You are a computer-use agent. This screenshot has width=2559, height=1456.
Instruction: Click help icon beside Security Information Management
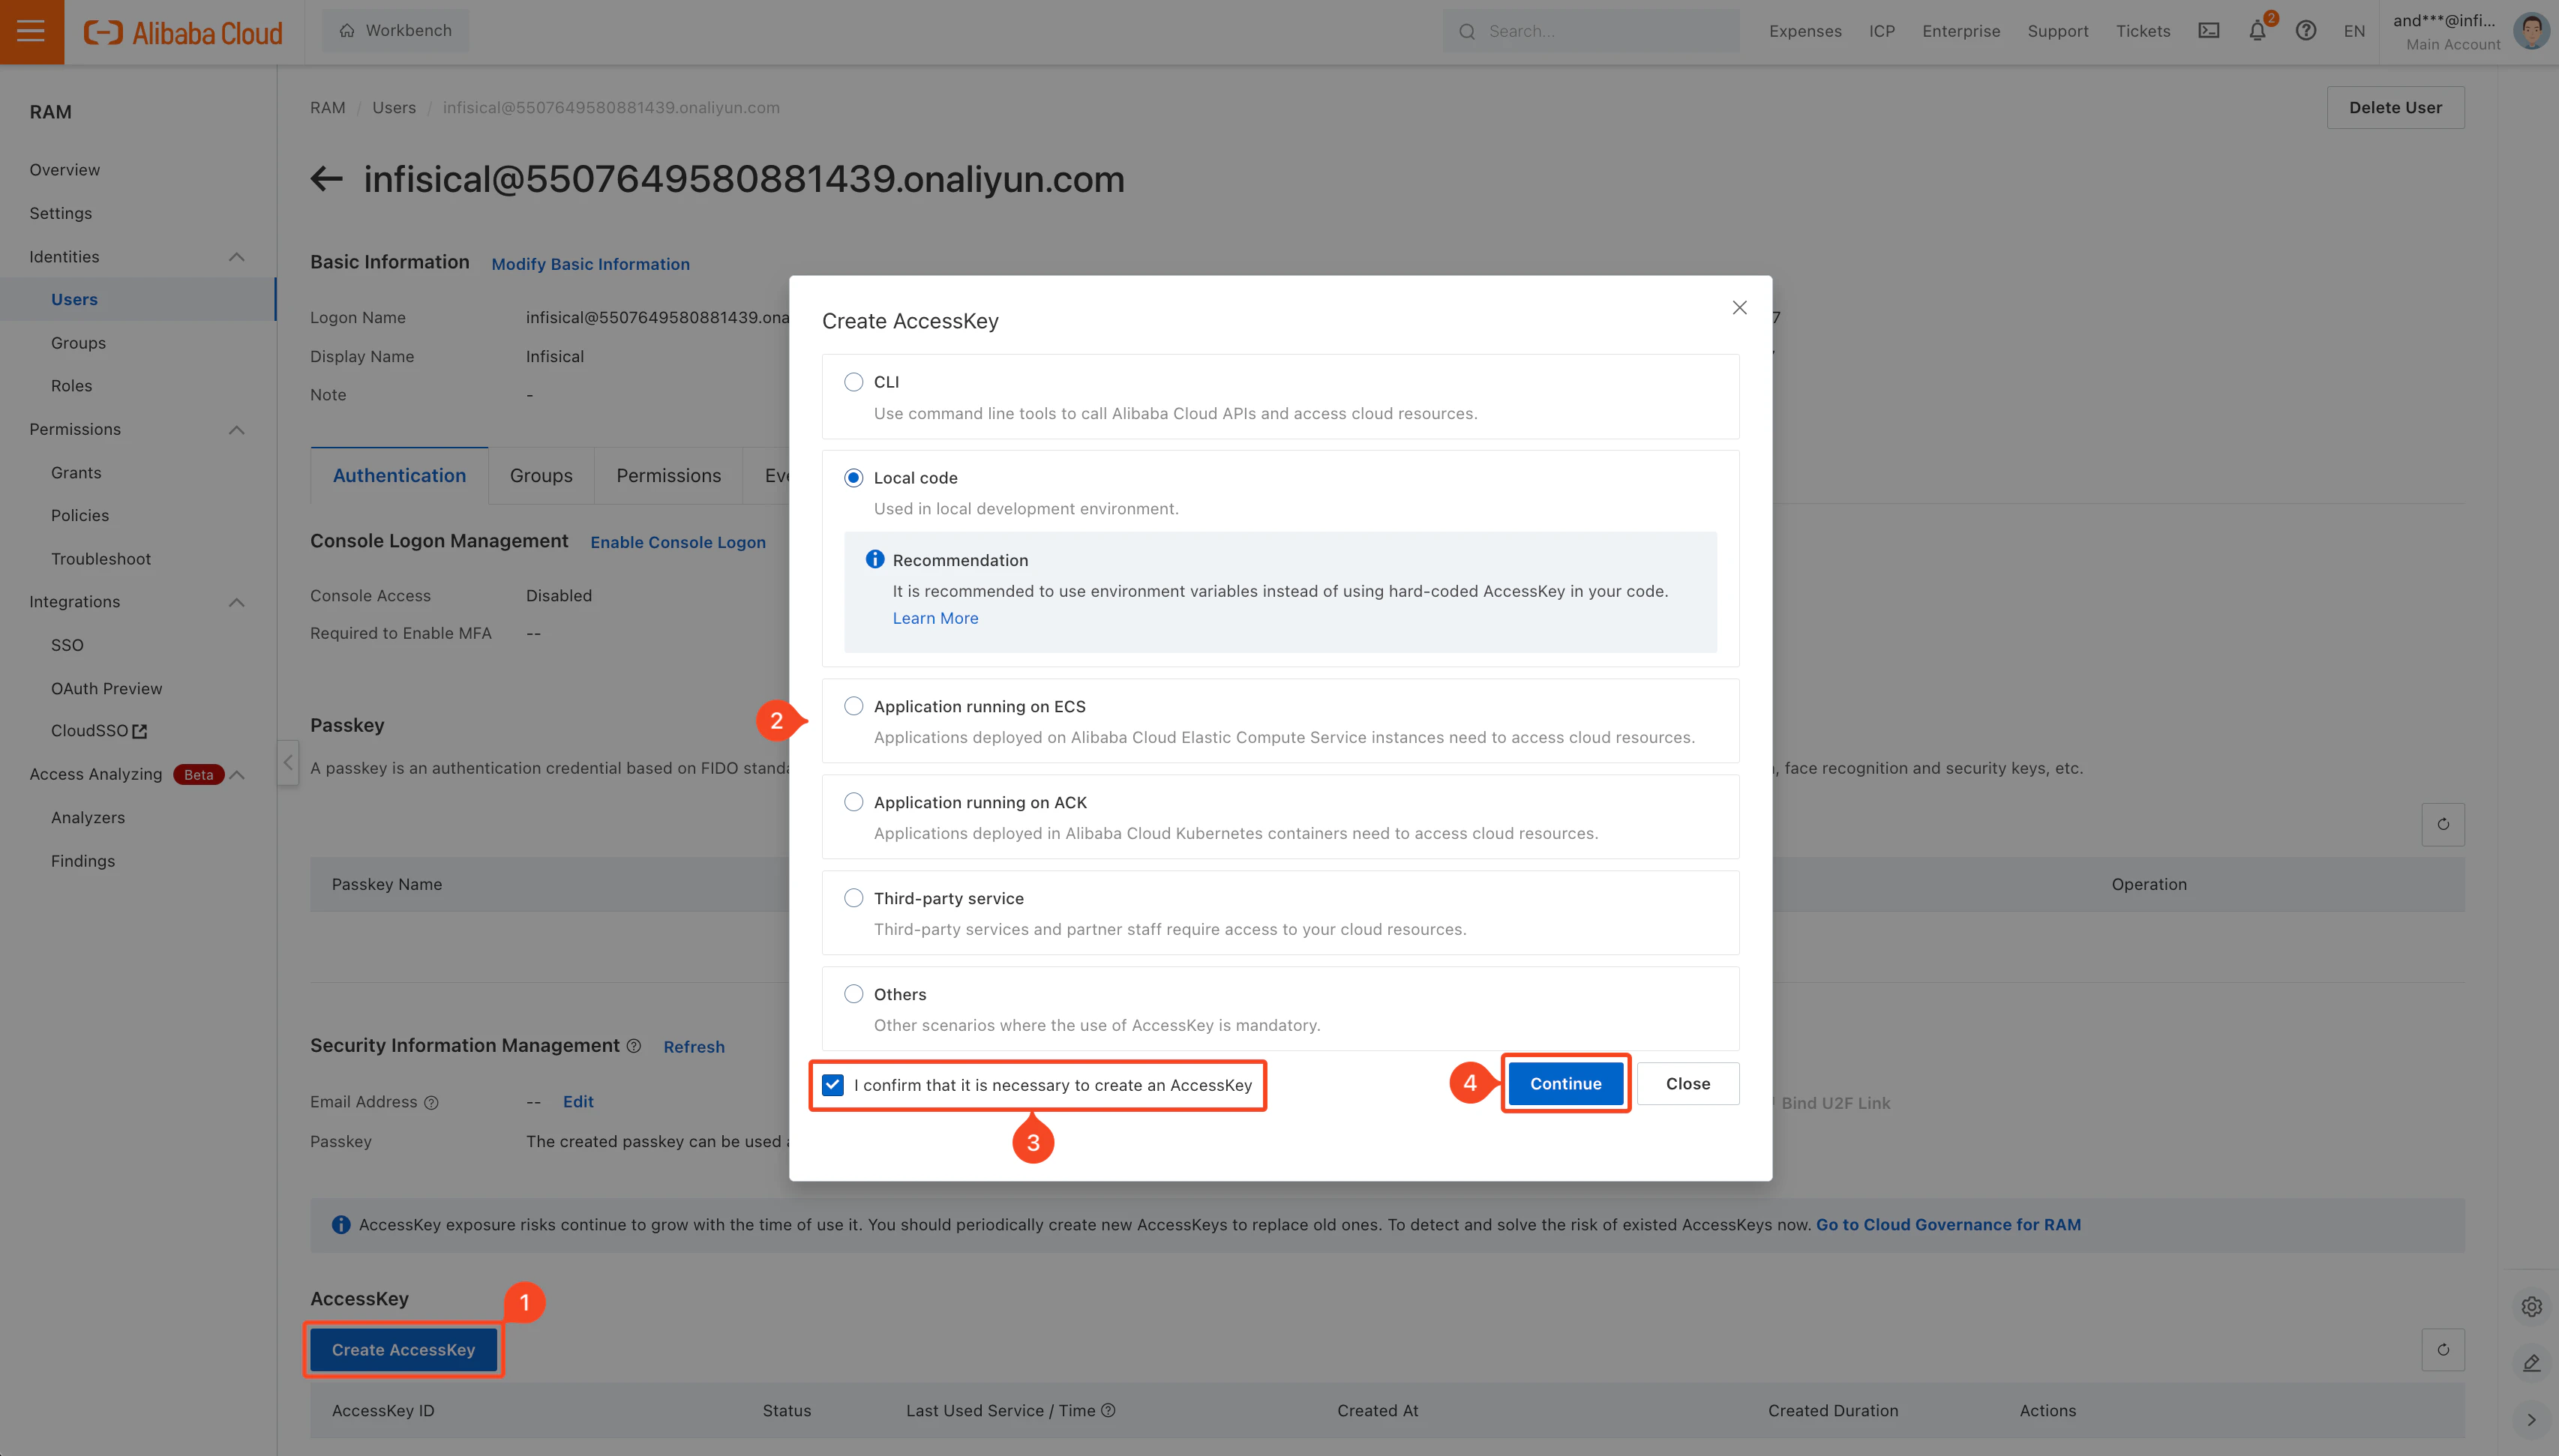633,1046
